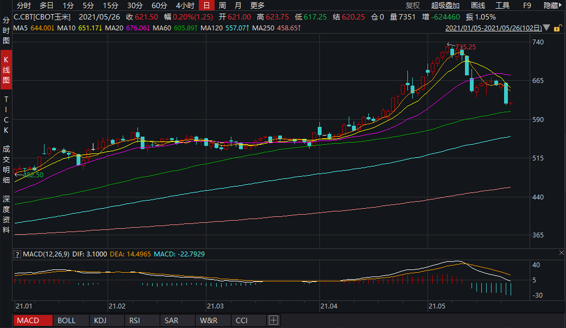566x328 pixels.
Task: Close the MACD indicator sub-panel
Action: click(x=562, y=253)
